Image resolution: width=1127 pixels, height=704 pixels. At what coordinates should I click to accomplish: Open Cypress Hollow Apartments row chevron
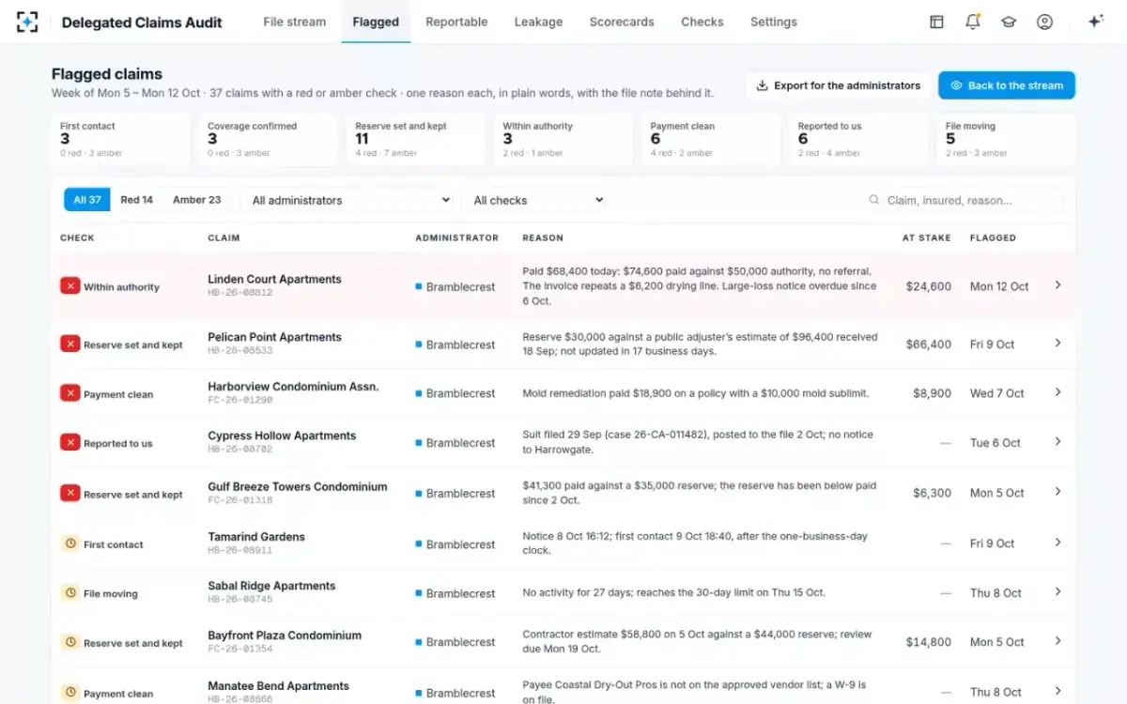[1058, 441]
